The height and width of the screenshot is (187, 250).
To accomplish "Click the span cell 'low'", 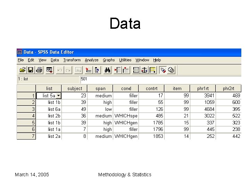I will [x=100, y=109].
